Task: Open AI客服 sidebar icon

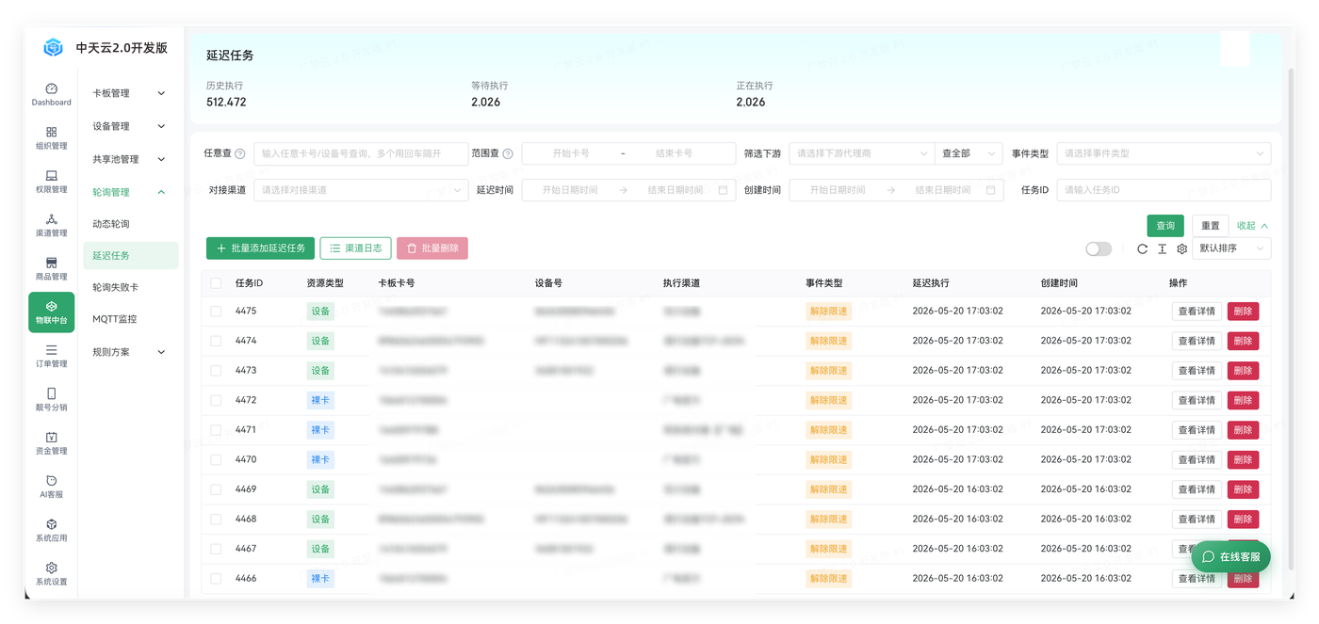Action: click(51, 487)
